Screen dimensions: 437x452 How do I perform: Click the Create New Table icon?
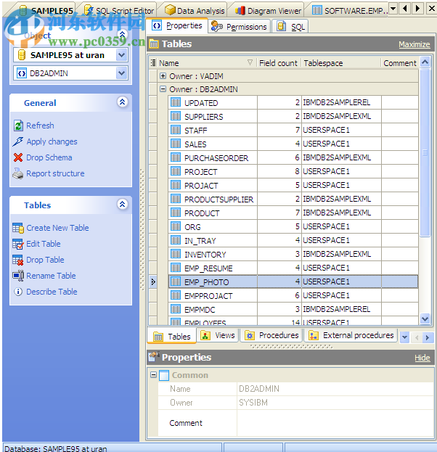[x=18, y=228]
